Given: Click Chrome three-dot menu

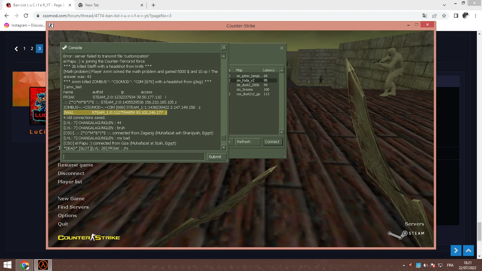Looking at the screenshot, I should (x=475, y=16).
